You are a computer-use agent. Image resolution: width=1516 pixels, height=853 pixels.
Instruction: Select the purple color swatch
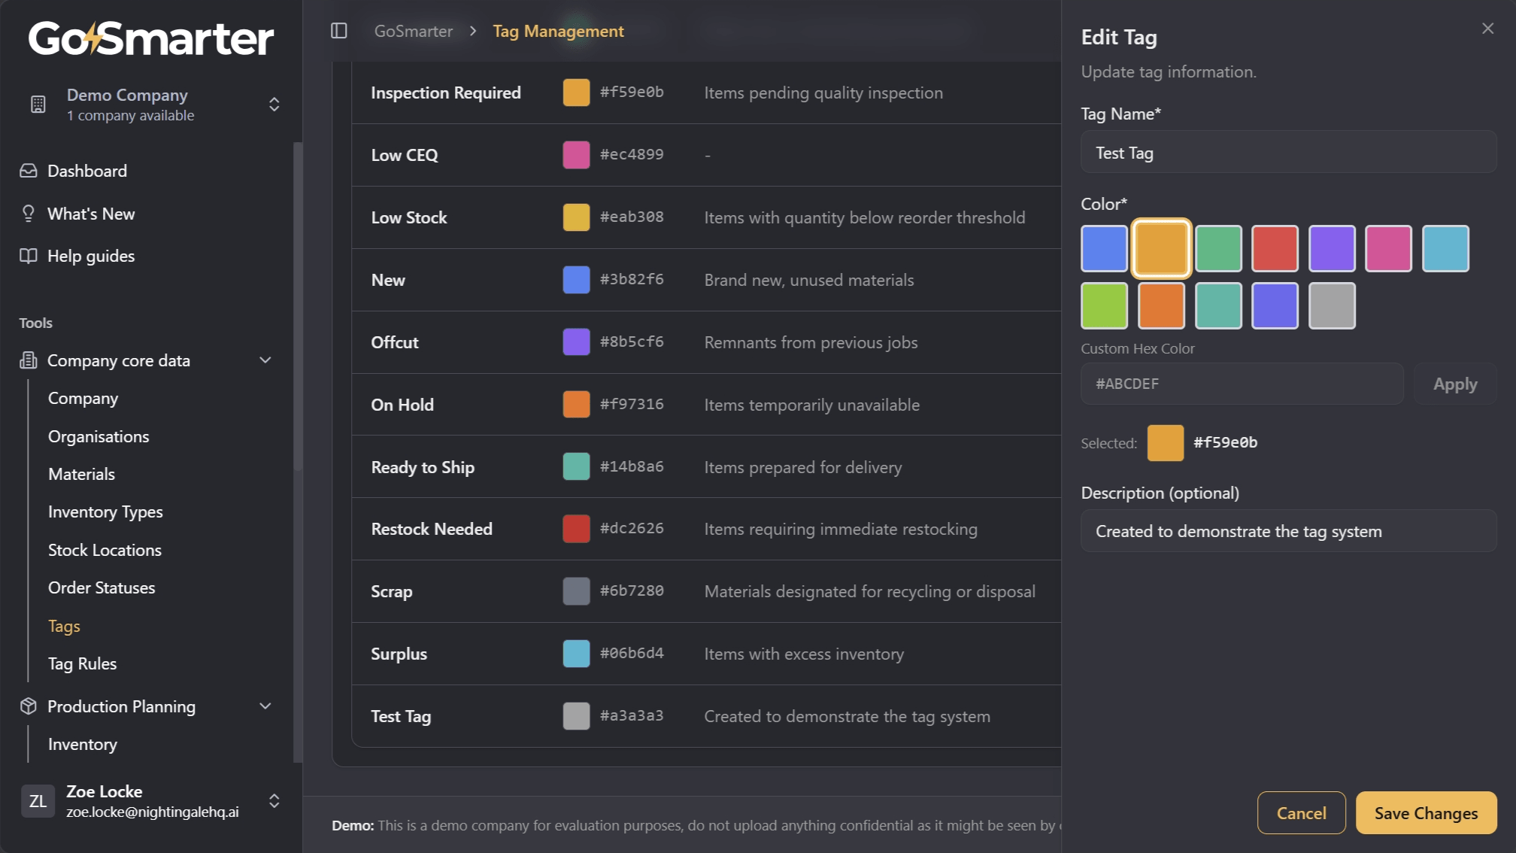tap(1332, 248)
